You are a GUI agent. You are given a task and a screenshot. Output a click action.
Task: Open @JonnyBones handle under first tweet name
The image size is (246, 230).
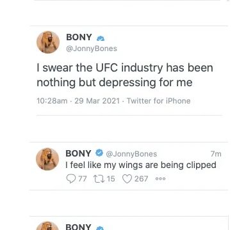92,49
